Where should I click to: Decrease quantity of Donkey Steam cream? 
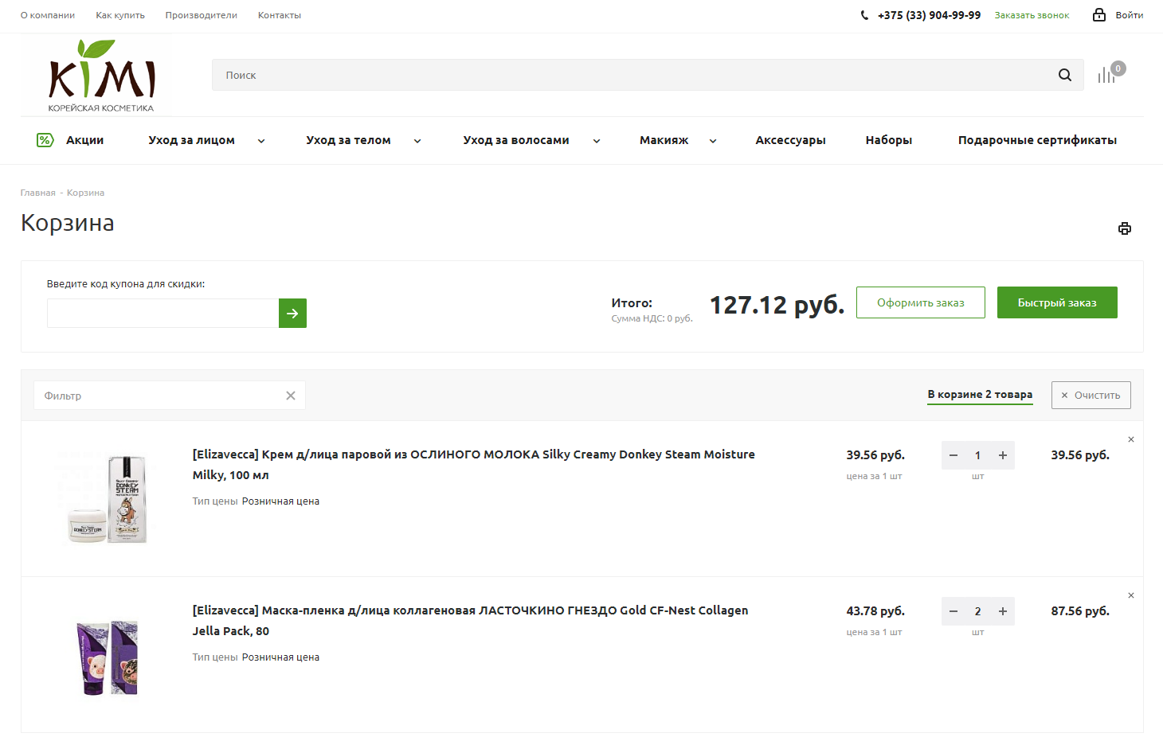[954, 455]
